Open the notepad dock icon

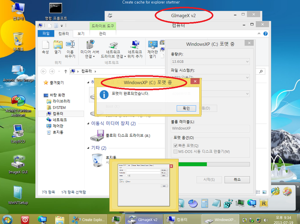(217, 203)
